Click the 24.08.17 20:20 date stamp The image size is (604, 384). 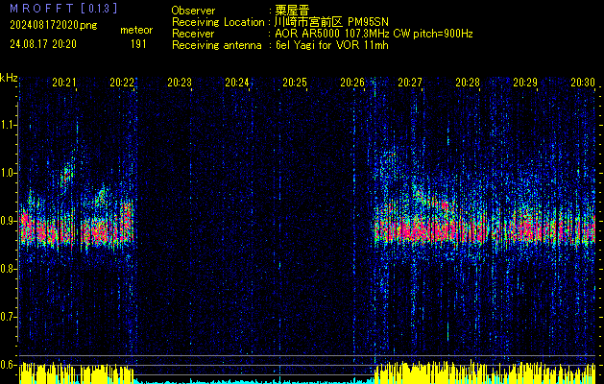point(44,44)
